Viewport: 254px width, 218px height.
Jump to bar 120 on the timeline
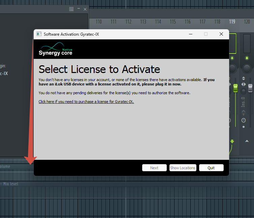247,22
